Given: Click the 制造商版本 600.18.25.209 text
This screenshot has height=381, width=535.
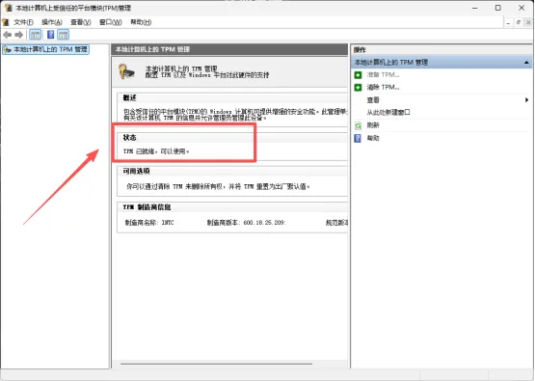Looking at the screenshot, I should pos(247,223).
